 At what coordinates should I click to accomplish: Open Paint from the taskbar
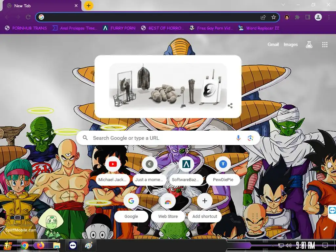coord(89,245)
